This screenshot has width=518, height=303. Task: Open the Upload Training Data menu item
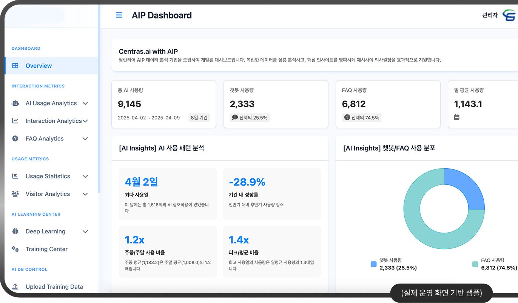coord(54,286)
